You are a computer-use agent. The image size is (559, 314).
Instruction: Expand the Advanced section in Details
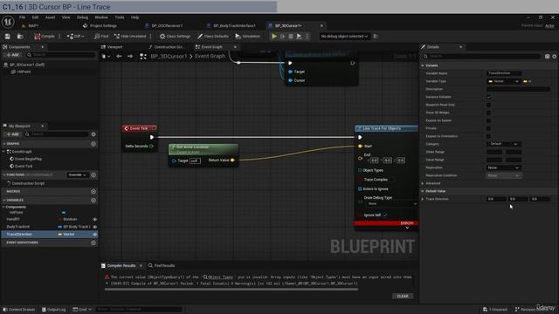pyautogui.click(x=423, y=183)
